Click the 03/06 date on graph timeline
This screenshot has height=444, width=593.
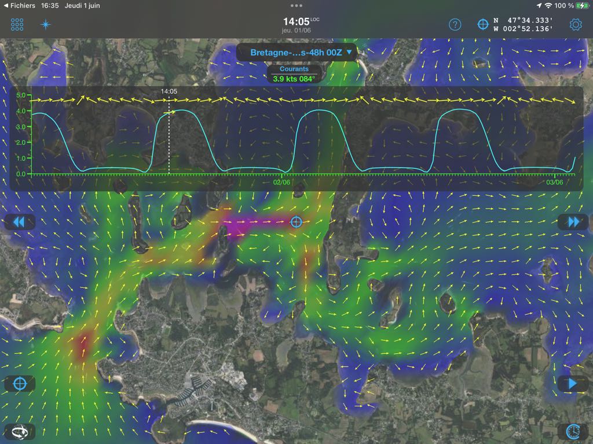click(x=555, y=182)
